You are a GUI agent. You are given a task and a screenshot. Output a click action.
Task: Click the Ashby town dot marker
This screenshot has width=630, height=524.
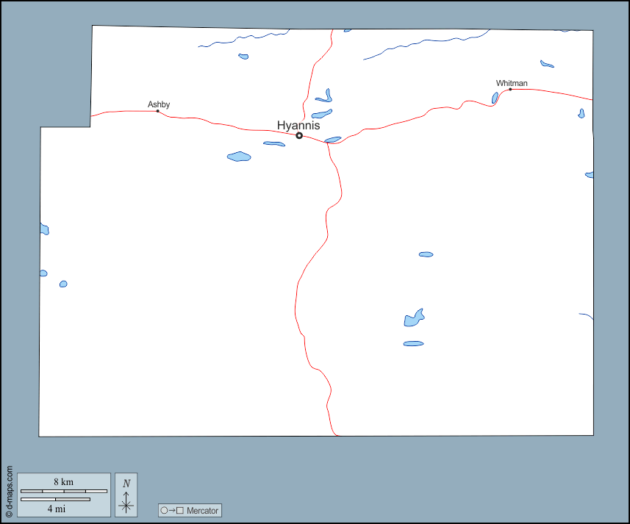point(157,112)
